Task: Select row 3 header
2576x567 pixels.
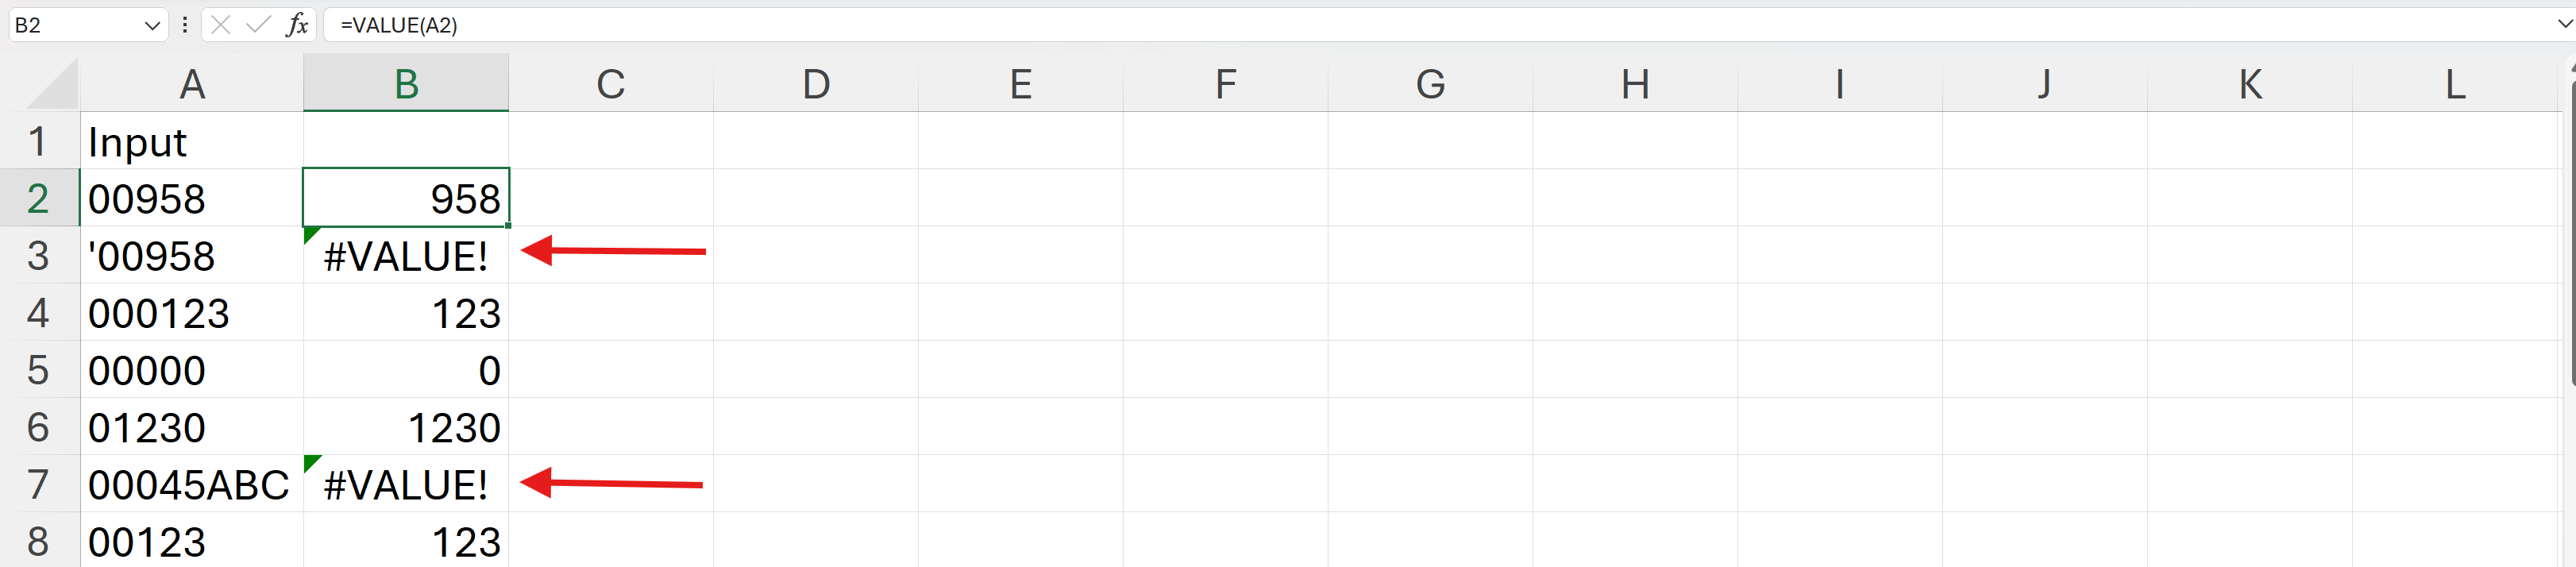Action: [x=38, y=256]
